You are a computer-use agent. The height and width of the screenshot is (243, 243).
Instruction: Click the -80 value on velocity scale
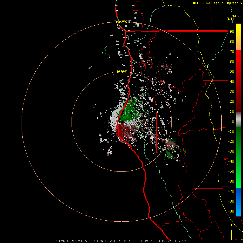click(231, 201)
